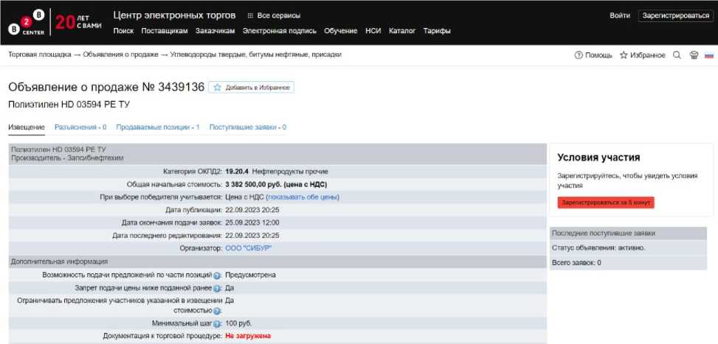Open the Заказчикам menu
Image resolution: width=718 pixels, height=344 pixels.
(x=215, y=31)
